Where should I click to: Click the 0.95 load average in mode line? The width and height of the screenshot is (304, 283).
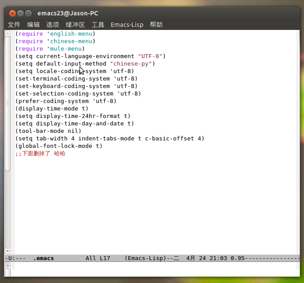point(238,258)
